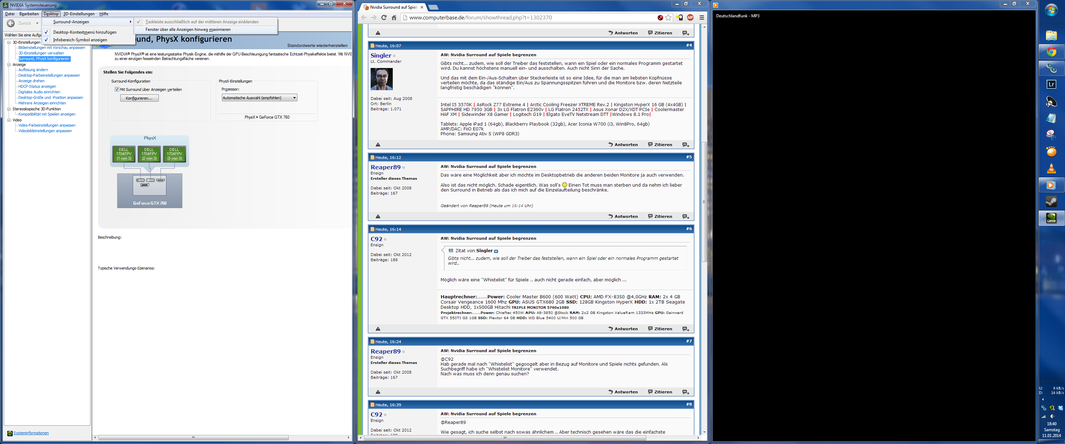This screenshot has width=1065, height=444.
Task: Open Singler's user profile link
Action: 381,55
